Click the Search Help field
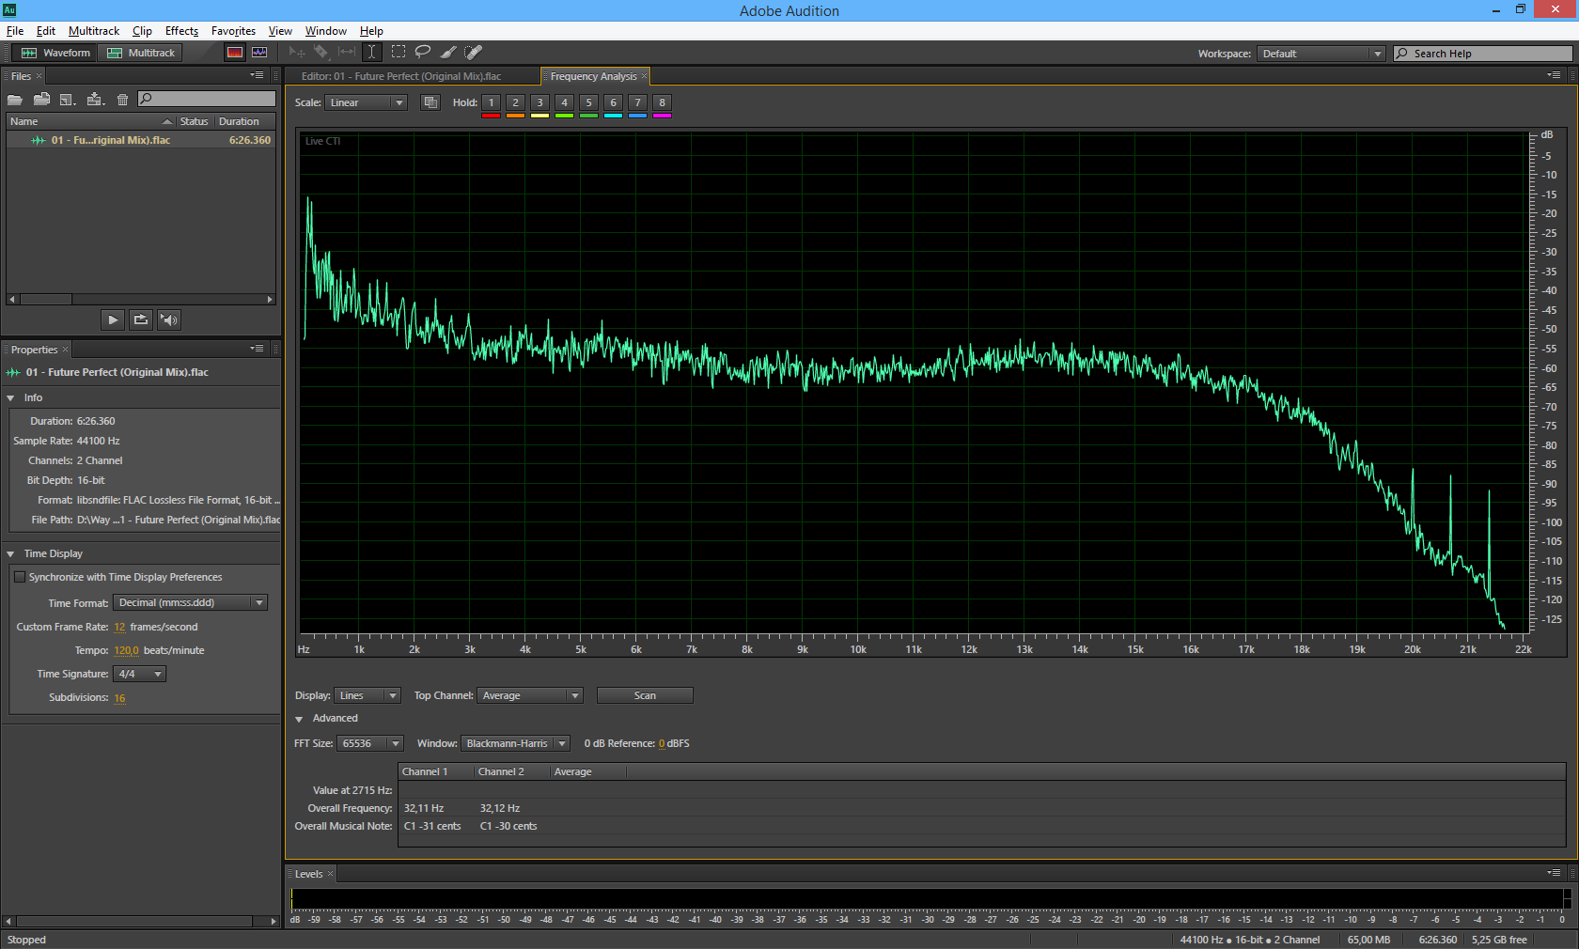Screen dimensions: 1579x949 [x=1482, y=54]
